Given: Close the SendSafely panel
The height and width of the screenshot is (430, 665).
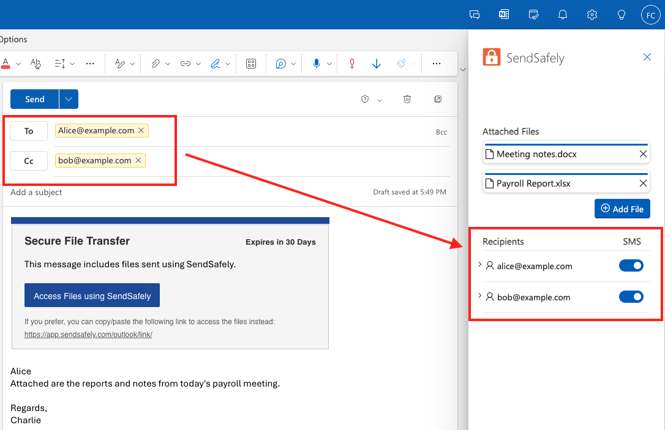Looking at the screenshot, I should [x=647, y=57].
